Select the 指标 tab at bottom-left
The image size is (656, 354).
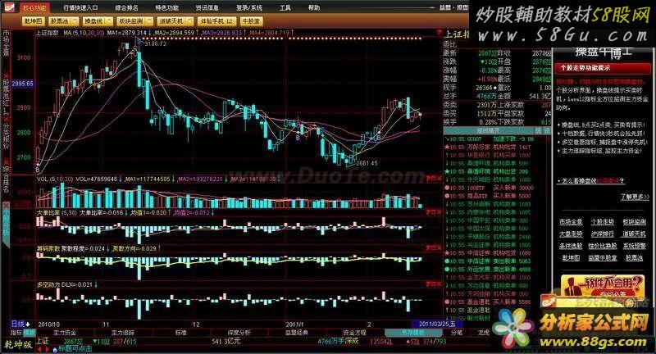click(16, 333)
